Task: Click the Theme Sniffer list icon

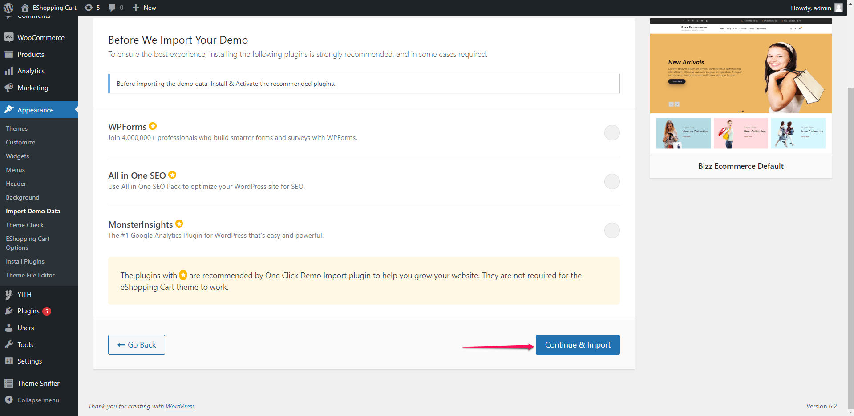Action: click(9, 383)
